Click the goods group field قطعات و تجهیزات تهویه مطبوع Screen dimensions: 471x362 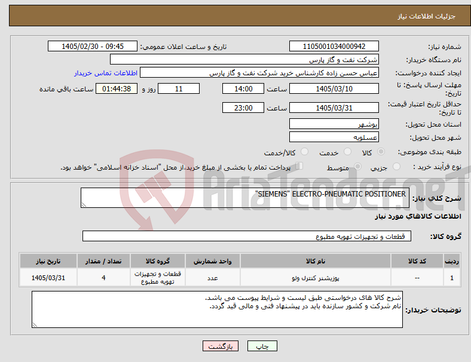(x=247, y=236)
